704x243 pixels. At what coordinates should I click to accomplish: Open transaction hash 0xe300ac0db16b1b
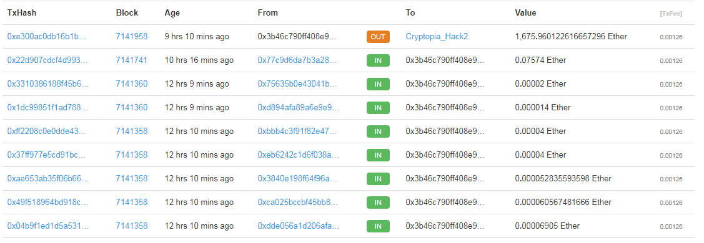tap(47, 37)
